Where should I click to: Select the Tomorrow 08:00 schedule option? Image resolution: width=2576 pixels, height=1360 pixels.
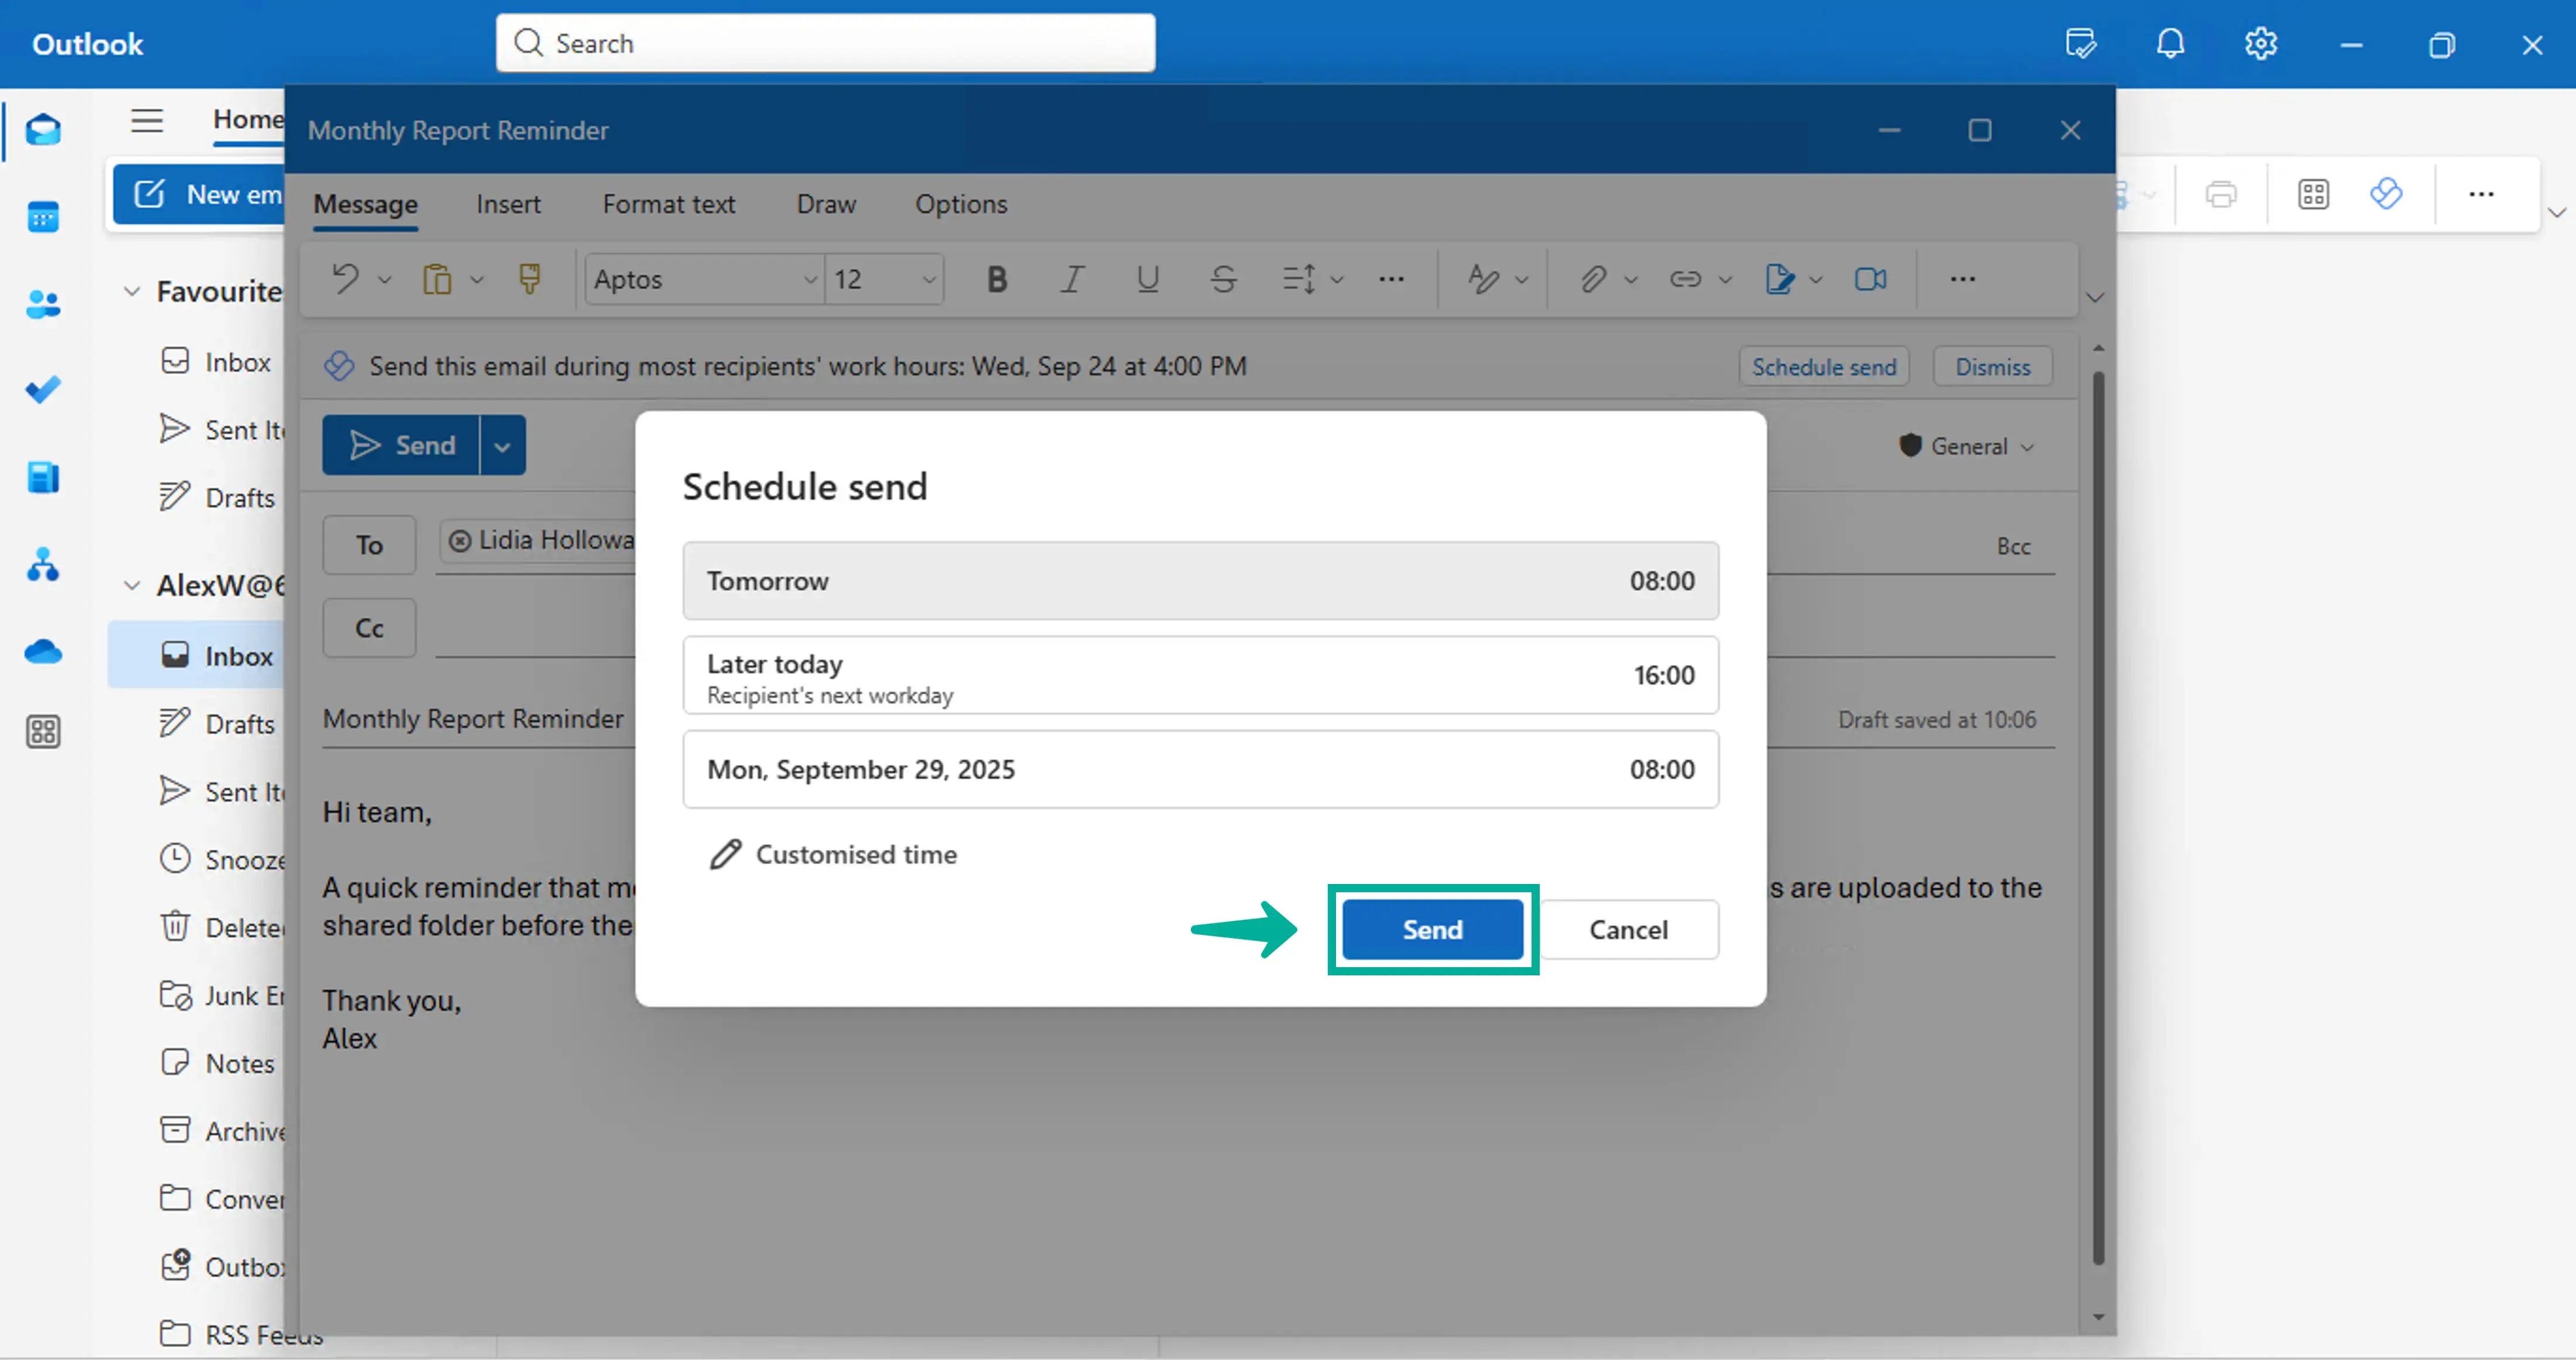tap(1199, 580)
